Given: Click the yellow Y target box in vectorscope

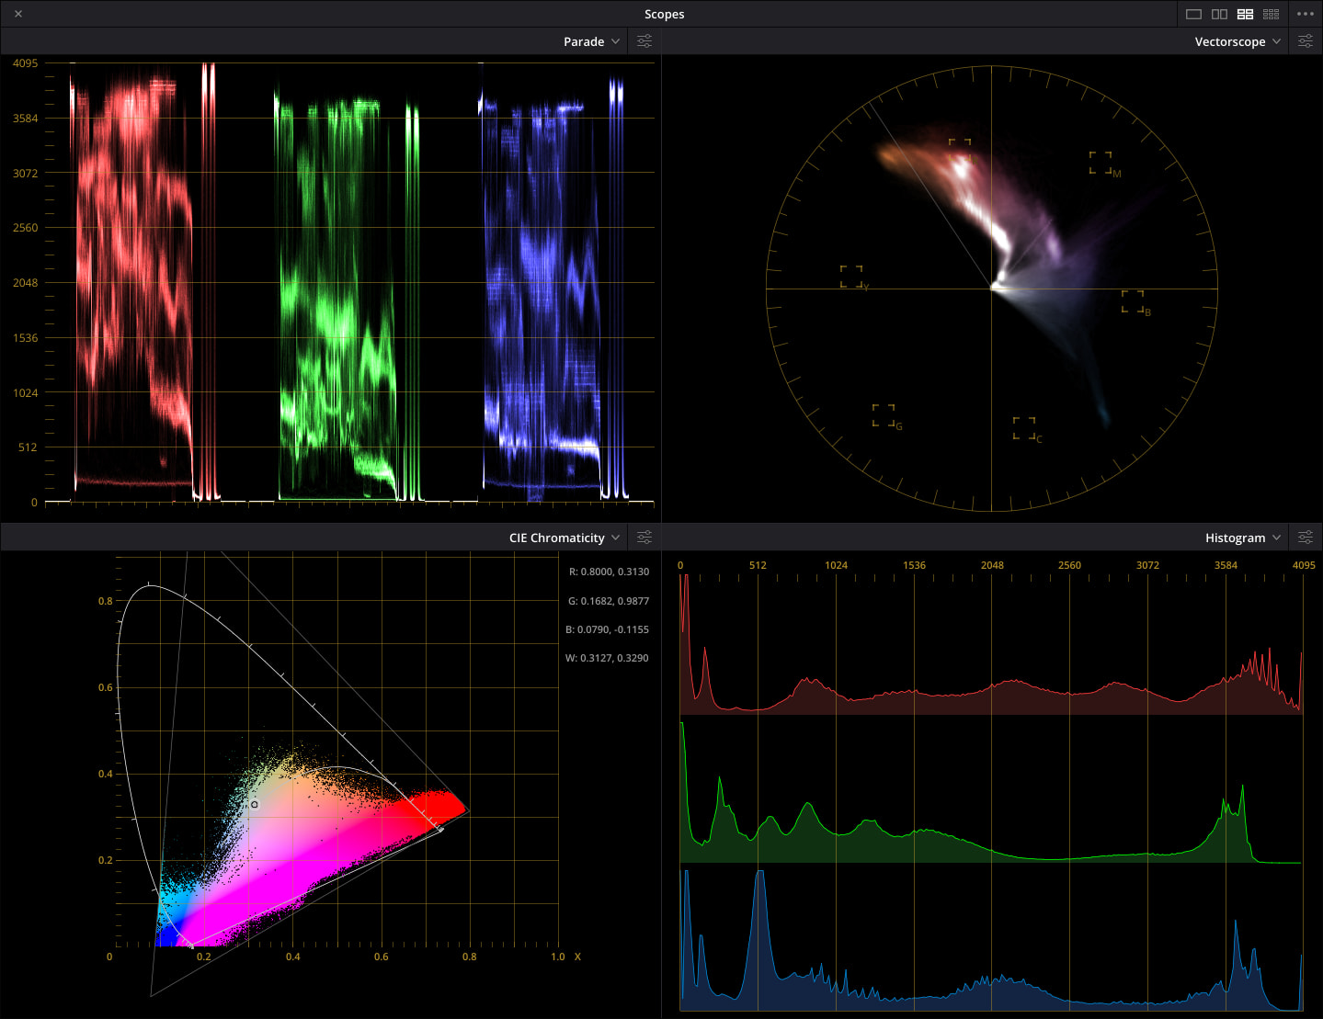Looking at the screenshot, I should [x=851, y=277].
